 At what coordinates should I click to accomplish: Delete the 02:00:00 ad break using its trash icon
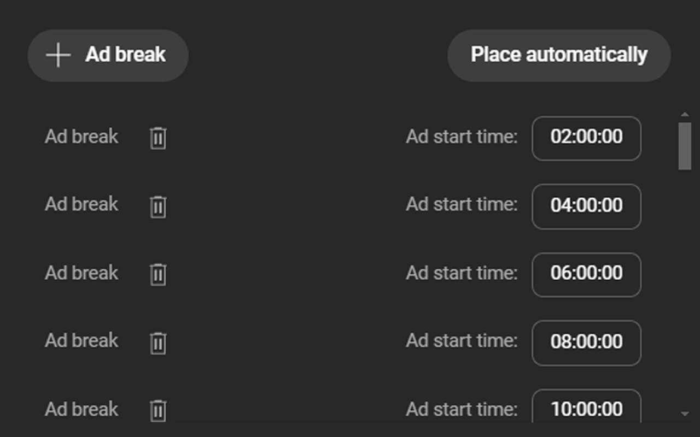tap(157, 138)
